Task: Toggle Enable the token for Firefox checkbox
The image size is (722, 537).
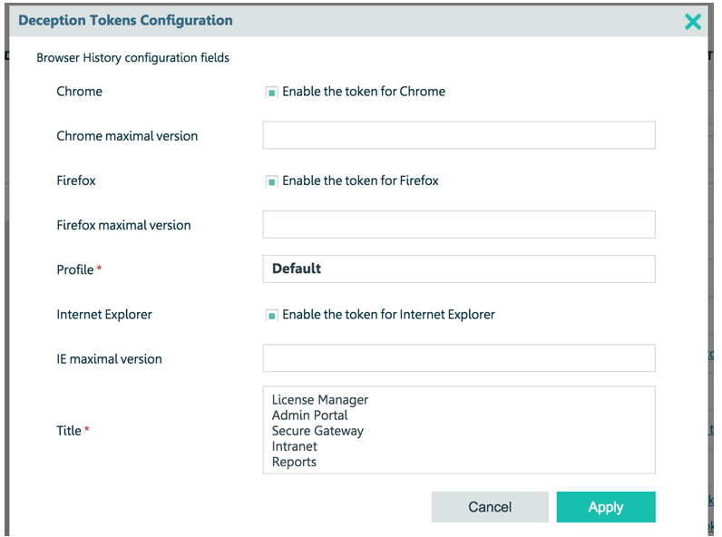Action: pos(272,181)
